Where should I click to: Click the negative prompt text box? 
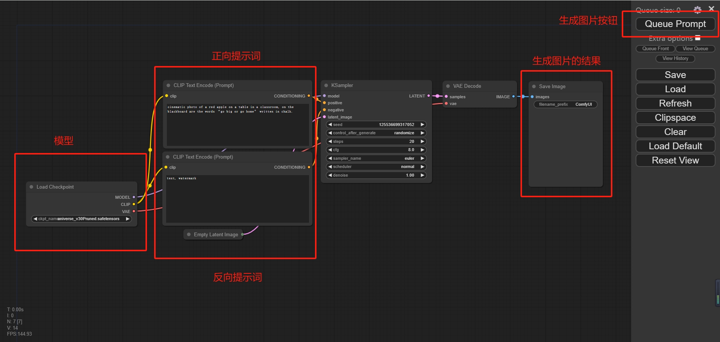tap(237, 199)
